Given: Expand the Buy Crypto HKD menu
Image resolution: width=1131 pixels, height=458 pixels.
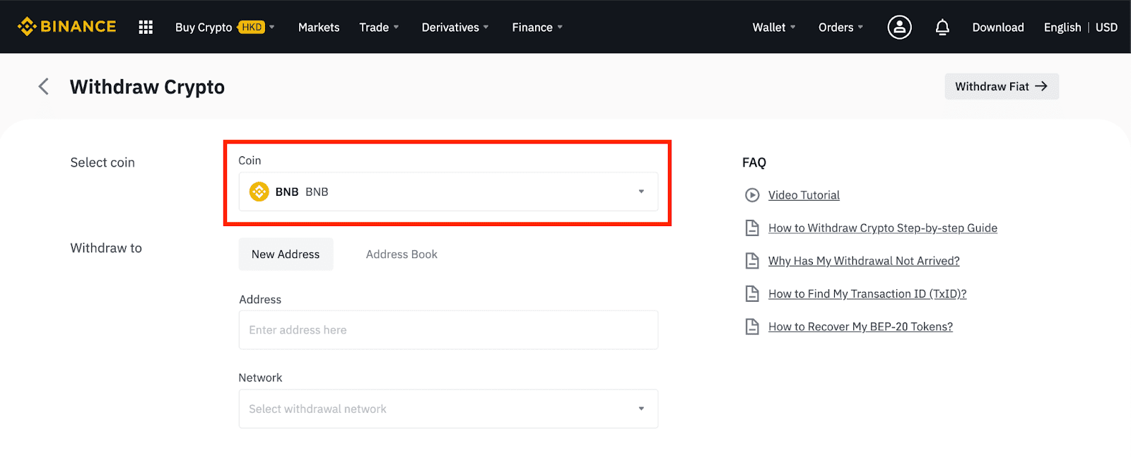Looking at the screenshot, I should 225,27.
